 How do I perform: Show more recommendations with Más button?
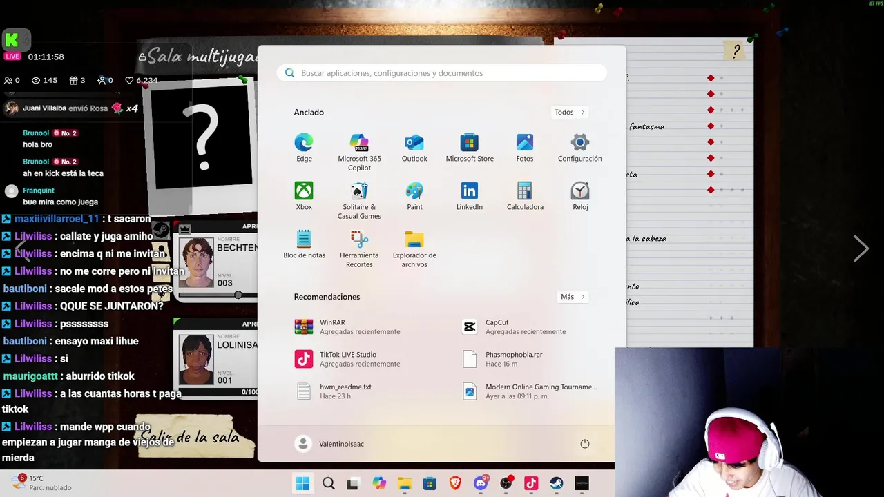[573, 297]
